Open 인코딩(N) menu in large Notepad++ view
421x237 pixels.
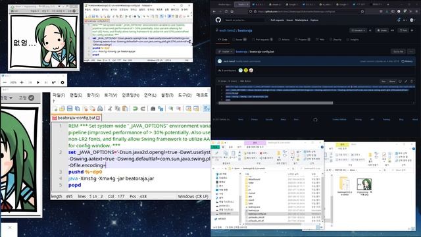(x=130, y=95)
